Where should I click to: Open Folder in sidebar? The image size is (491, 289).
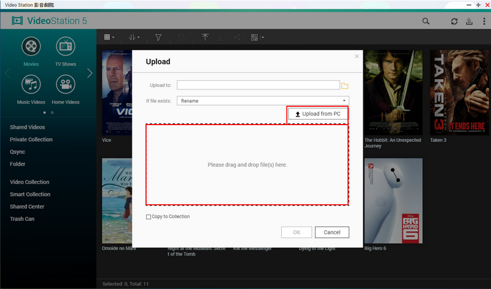[x=18, y=164]
